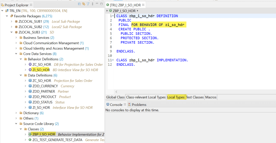Toggle Link with Editor in Project Explorer
The width and height of the screenshot is (276, 143).
point(84,4)
